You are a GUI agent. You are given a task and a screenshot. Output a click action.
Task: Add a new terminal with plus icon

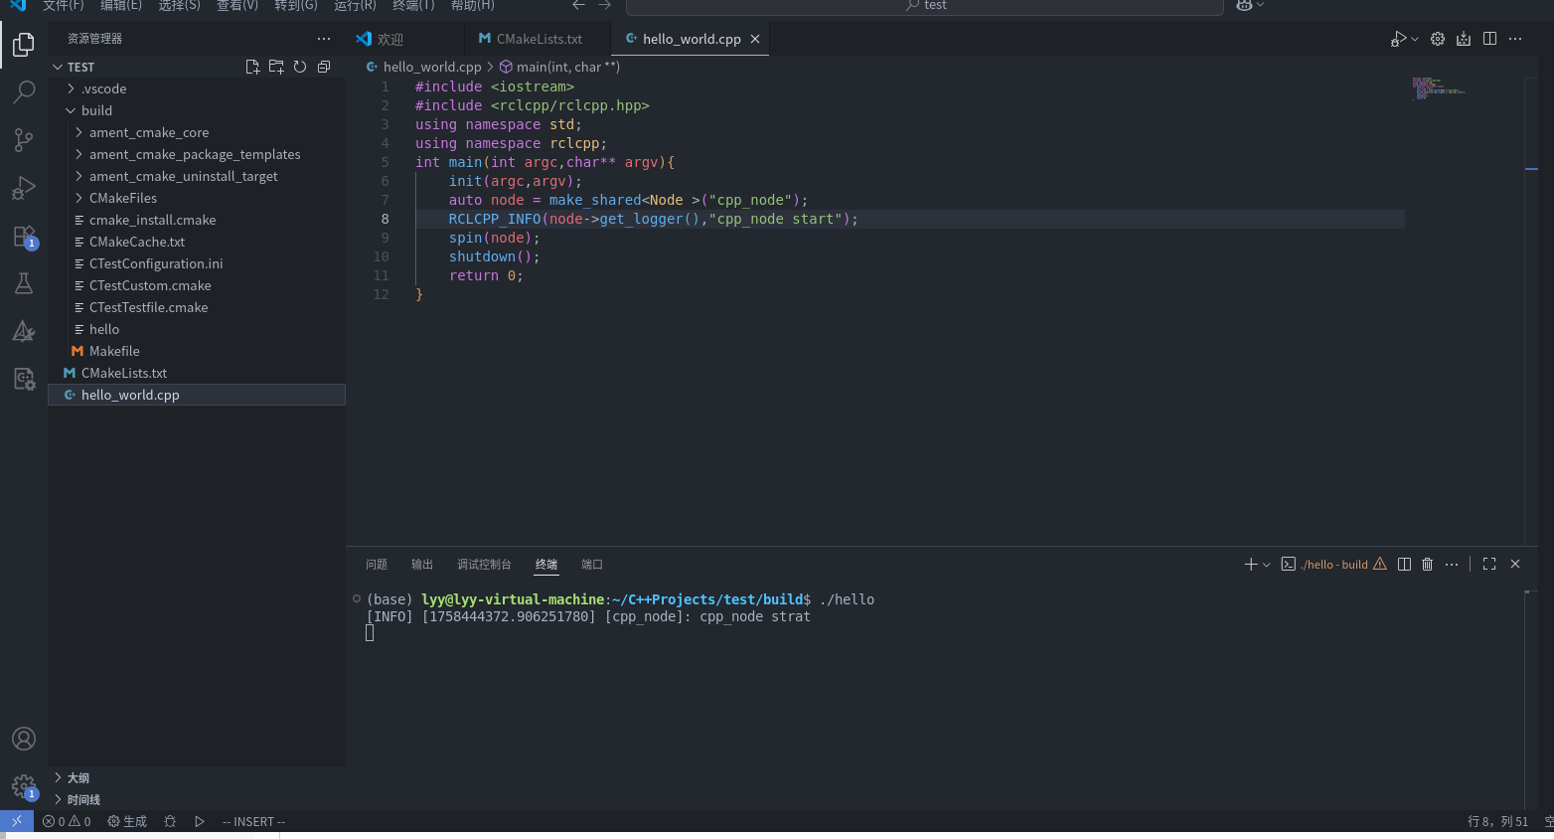point(1251,564)
